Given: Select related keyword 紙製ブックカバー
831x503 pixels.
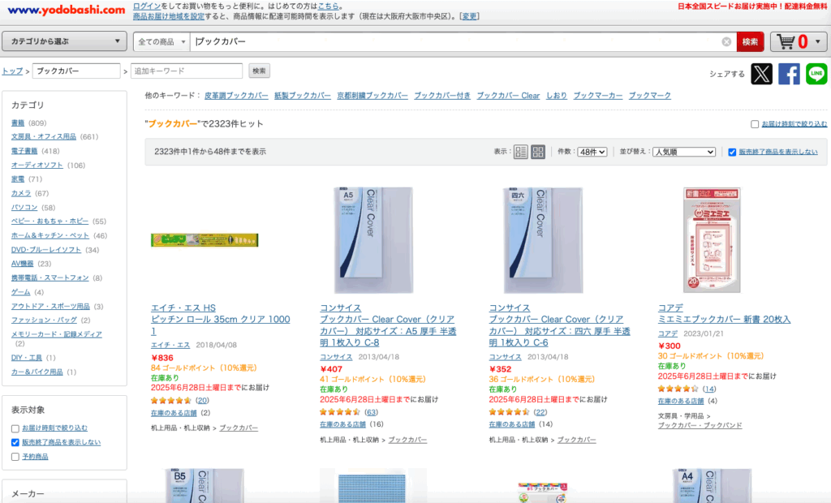Looking at the screenshot, I should point(303,96).
